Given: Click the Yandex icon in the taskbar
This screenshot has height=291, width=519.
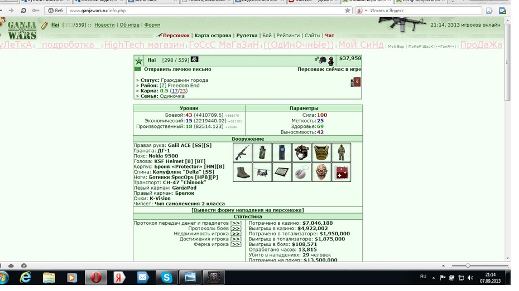Looking at the screenshot, I should pyautogui.click(x=119, y=278).
